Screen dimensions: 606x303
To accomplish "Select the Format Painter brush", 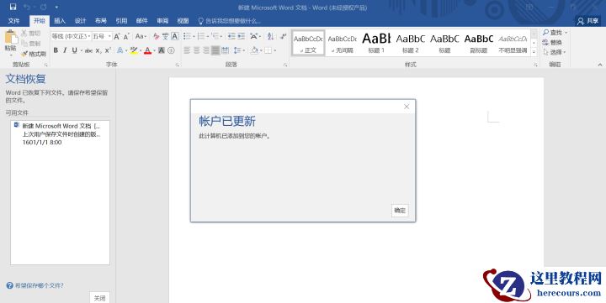I will [24, 54].
